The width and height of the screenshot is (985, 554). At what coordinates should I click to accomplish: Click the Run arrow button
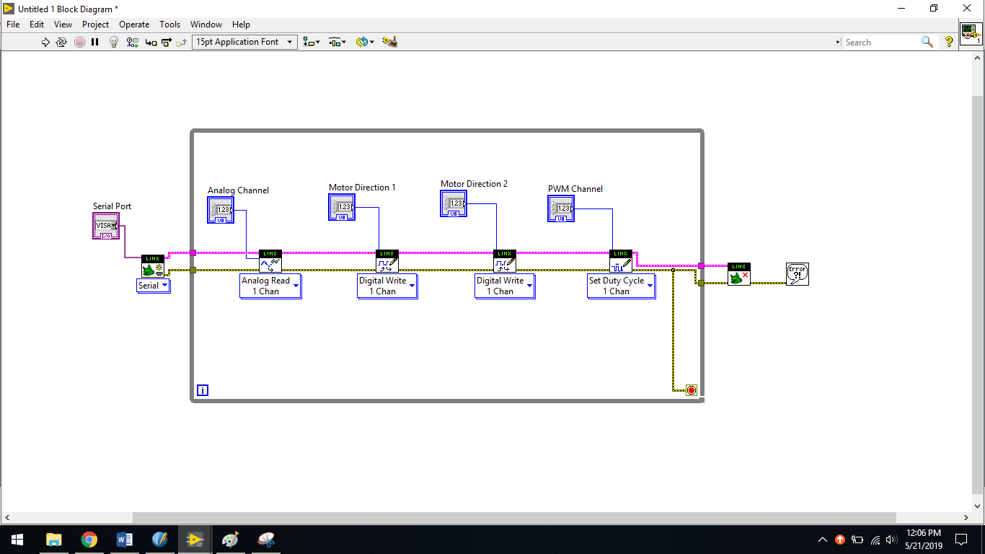coord(45,42)
